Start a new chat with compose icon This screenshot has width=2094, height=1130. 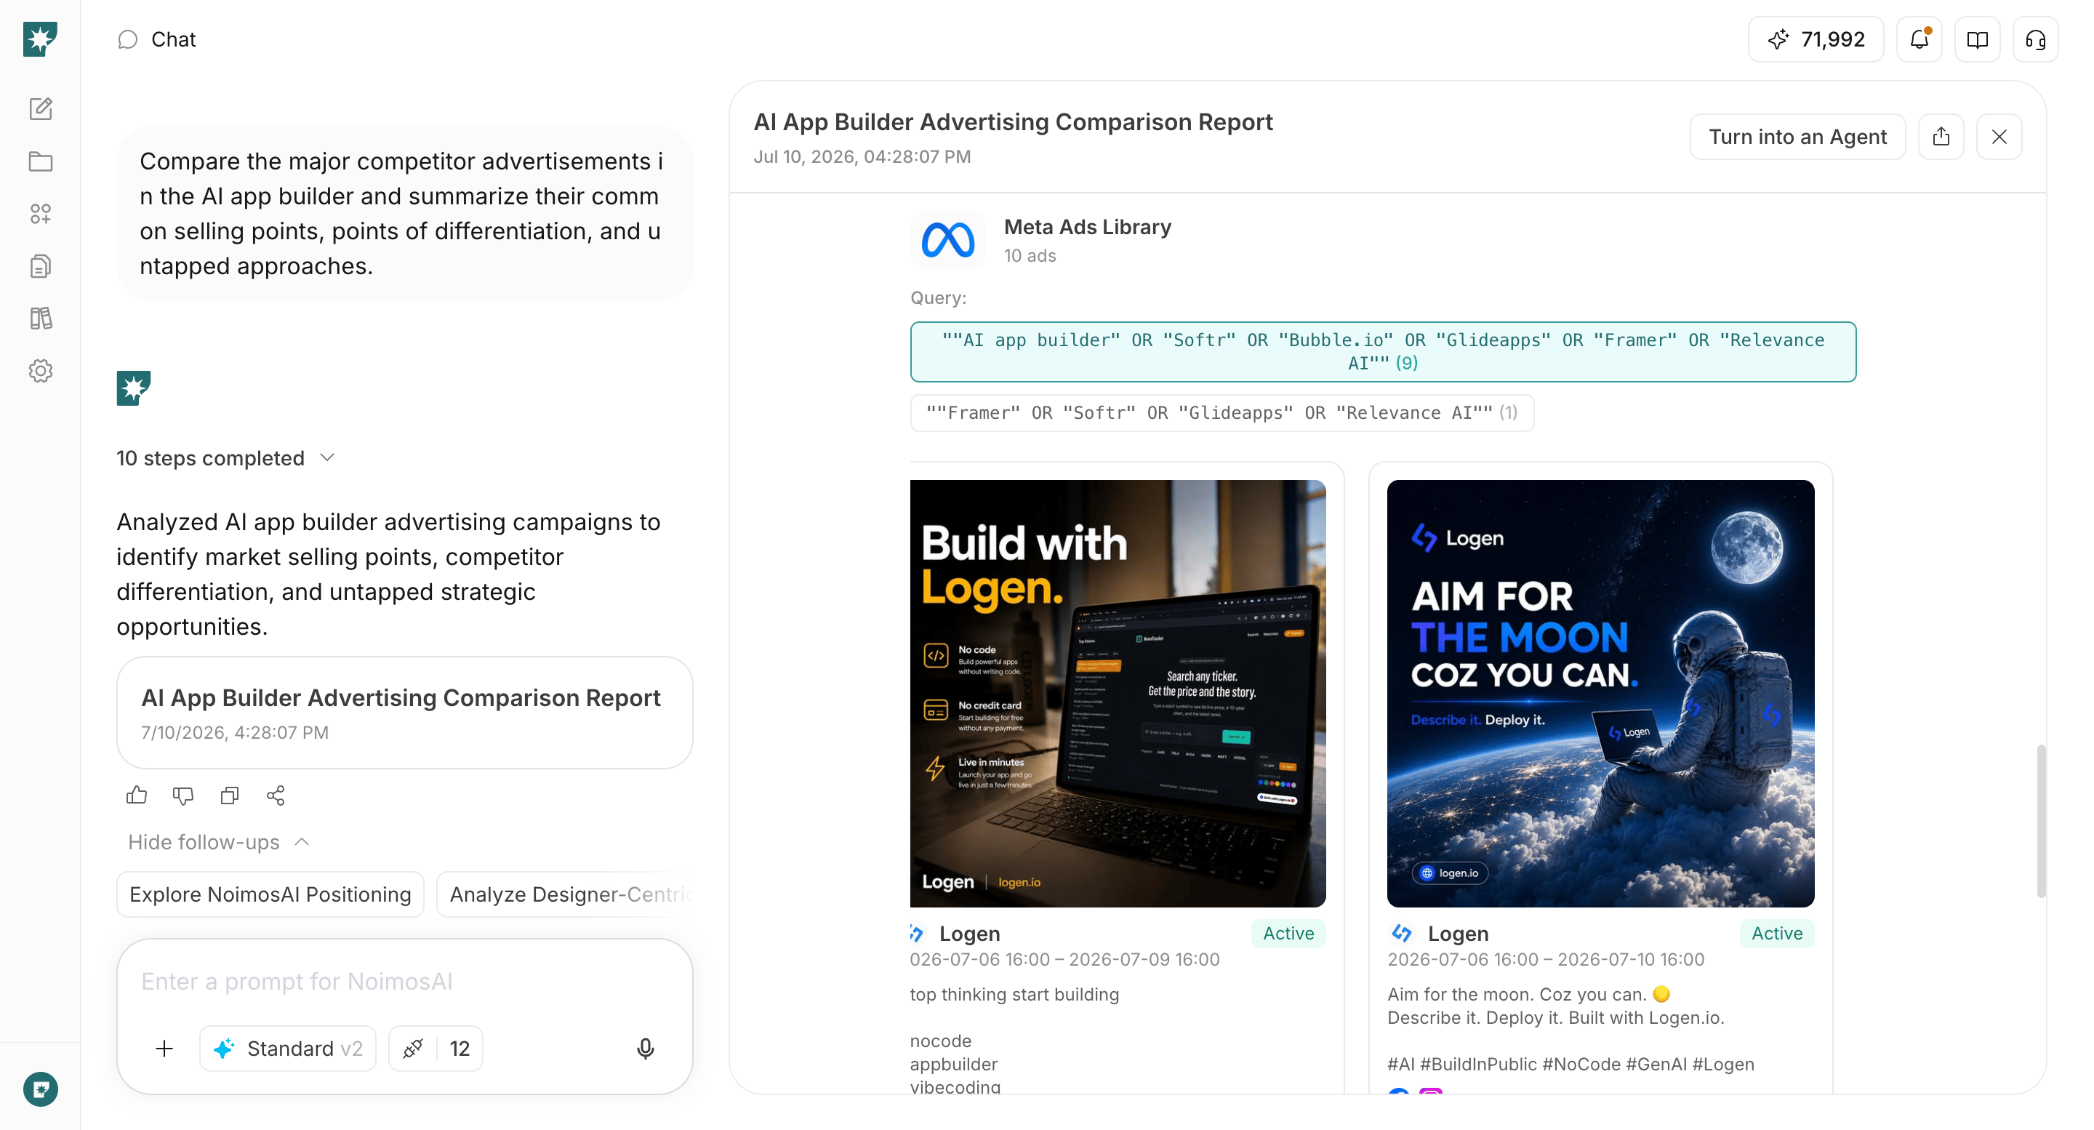pos(41,109)
